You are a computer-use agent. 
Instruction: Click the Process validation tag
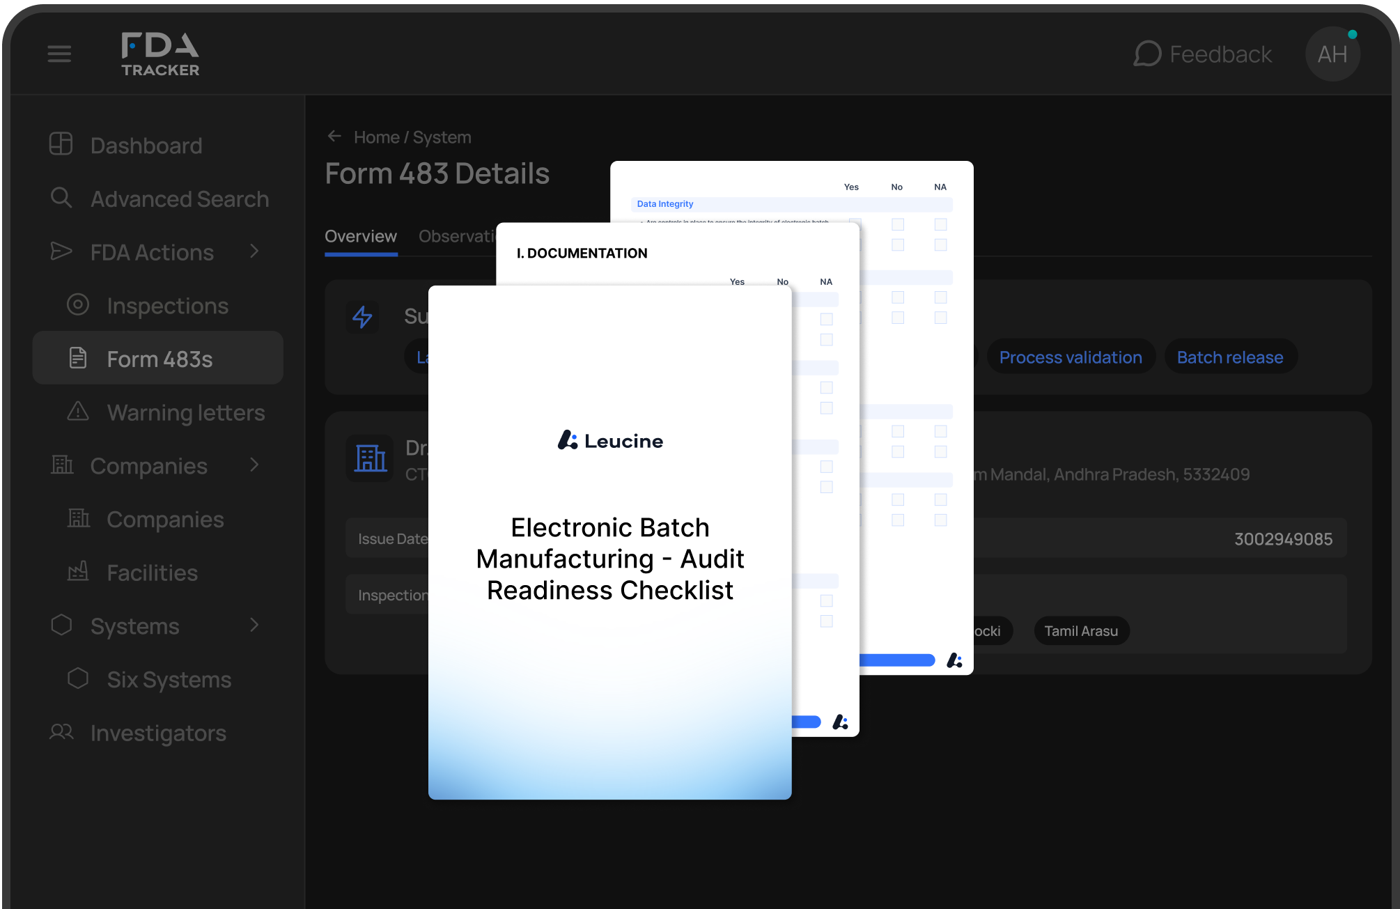tap(1071, 357)
